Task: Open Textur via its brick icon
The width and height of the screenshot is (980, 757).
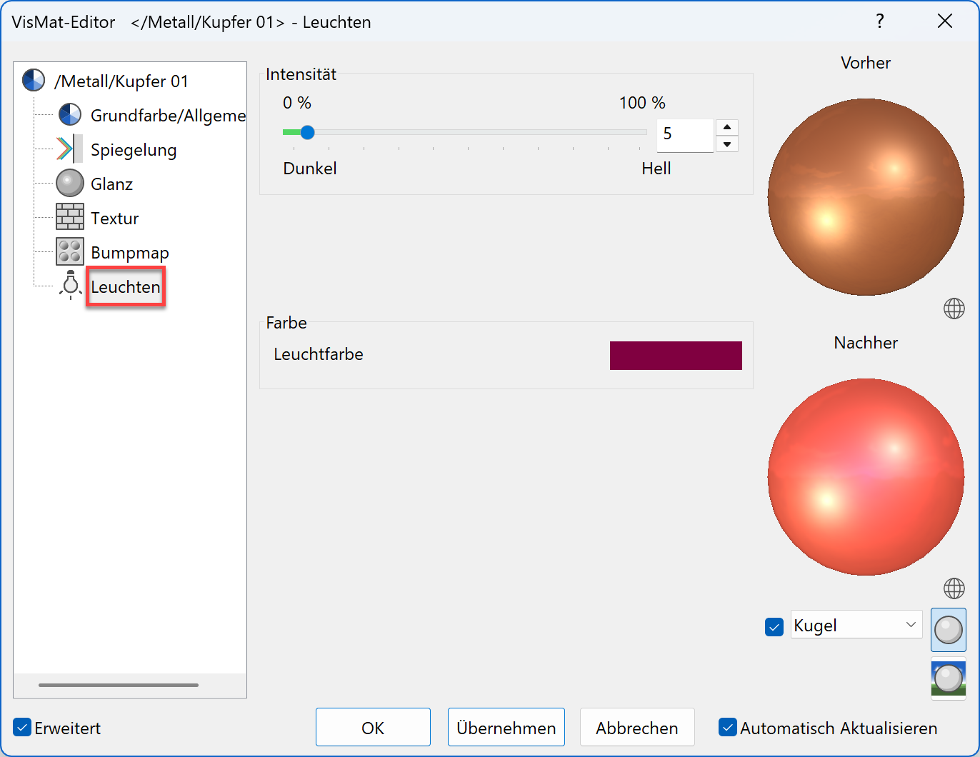Action: pos(69,217)
